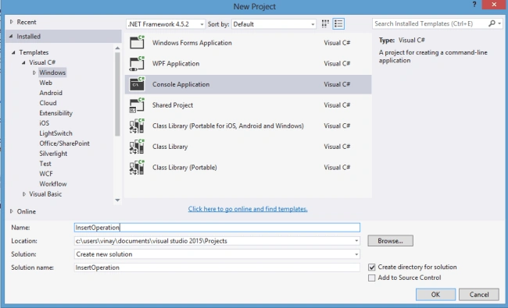Image resolution: width=508 pixels, height=308 pixels.
Task: Select the Cloud template category
Action: click(x=48, y=103)
